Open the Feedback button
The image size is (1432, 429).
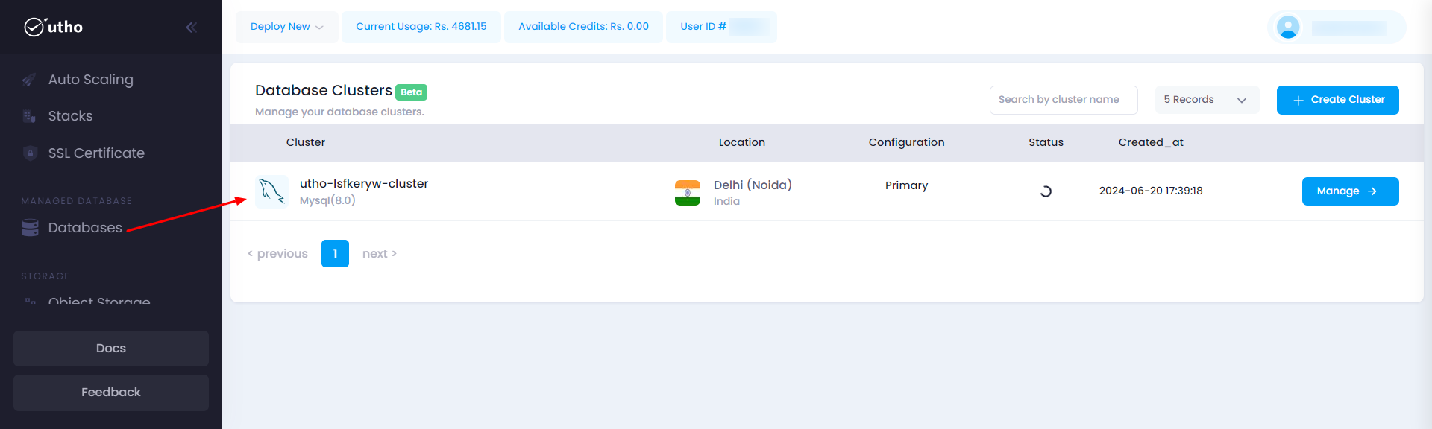click(111, 393)
